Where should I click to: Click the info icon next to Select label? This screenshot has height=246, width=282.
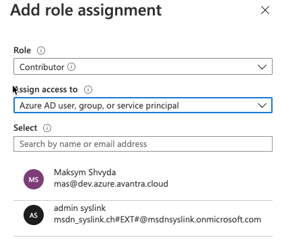(x=47, y=128)
